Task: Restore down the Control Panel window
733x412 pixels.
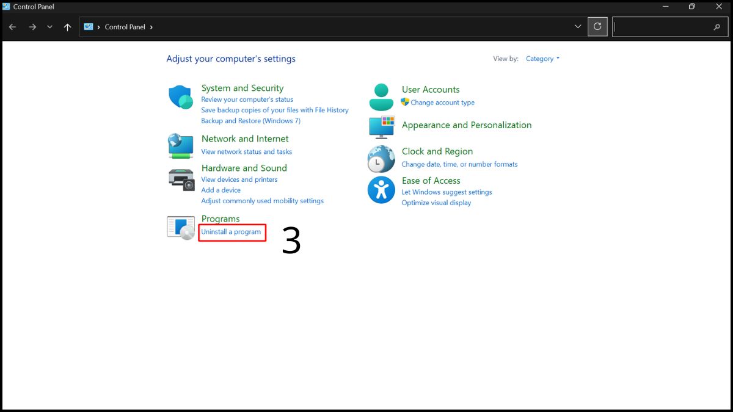Action: click(691, 7)
